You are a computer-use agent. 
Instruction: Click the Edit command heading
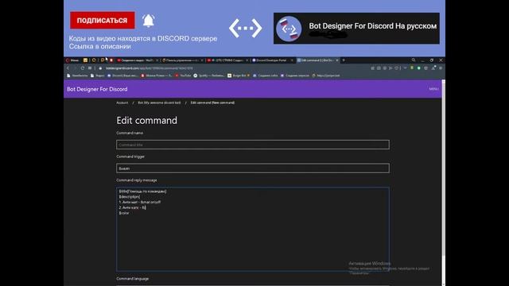(x=146, y=120)
